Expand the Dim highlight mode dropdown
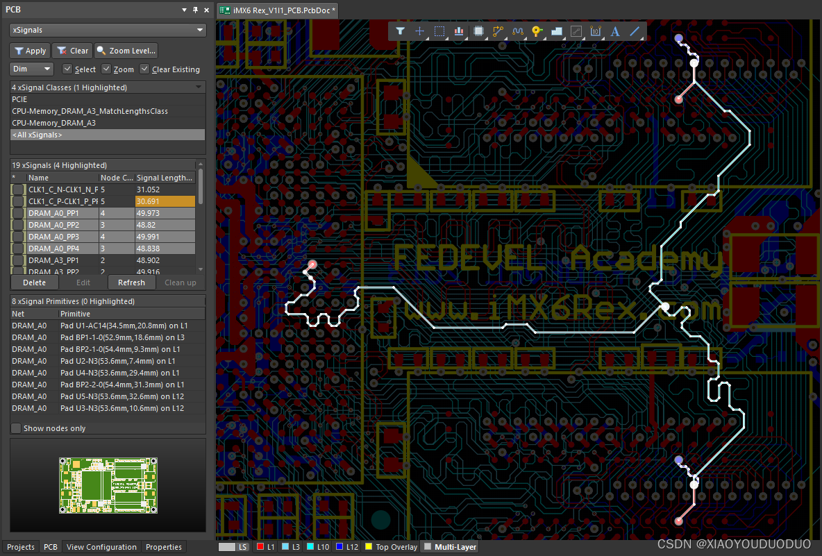The width and height of the screenshot is (822, 556). pyautogui.click(x=32, y=69)
